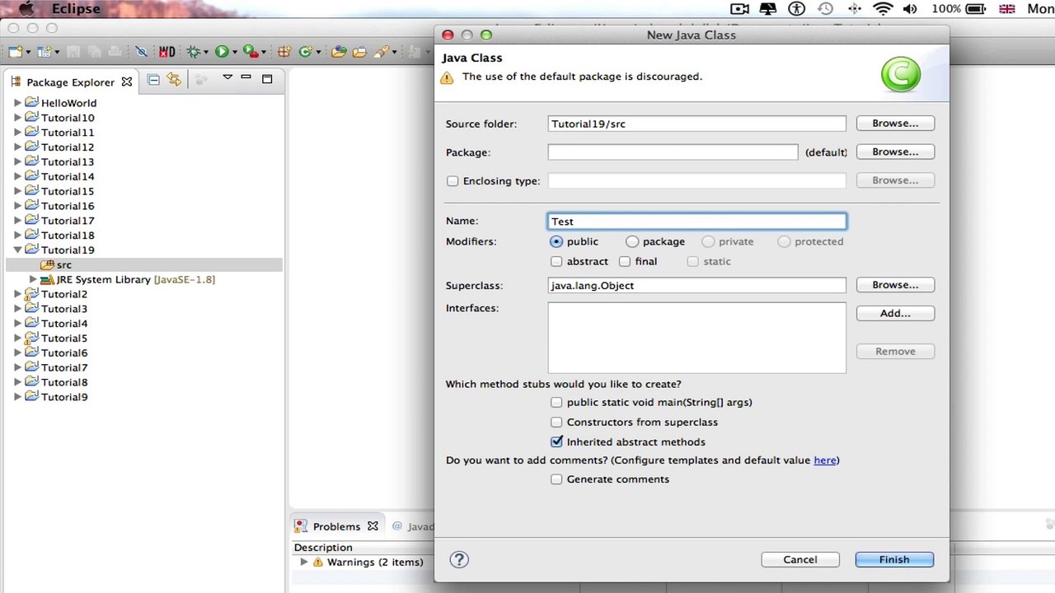The image size is (1055, 593).
Task: Click the Name text field
Action: [x=696, y=222]
